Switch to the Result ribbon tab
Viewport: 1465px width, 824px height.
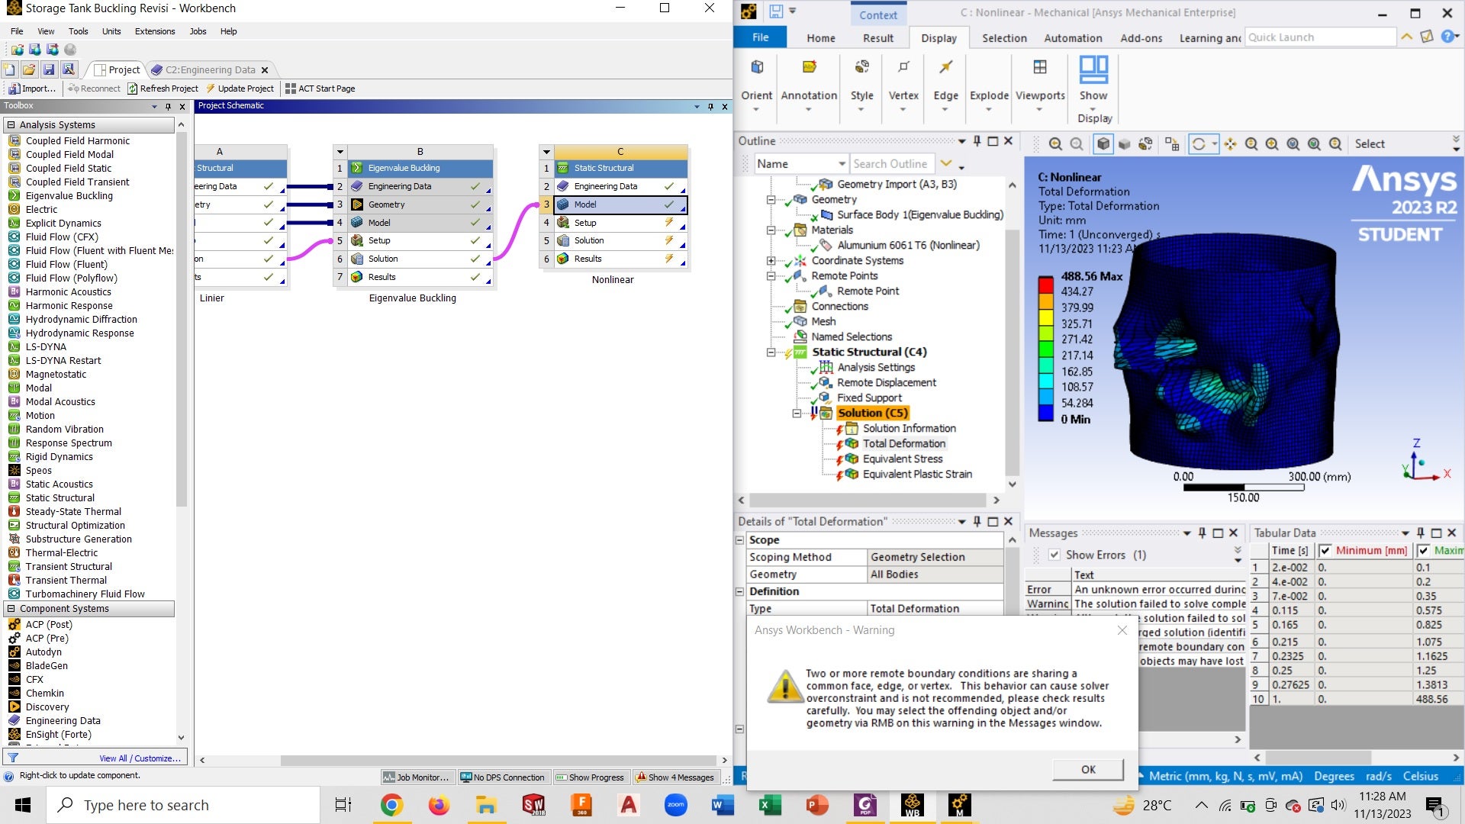pyautogui.click(x=878, y=38)
